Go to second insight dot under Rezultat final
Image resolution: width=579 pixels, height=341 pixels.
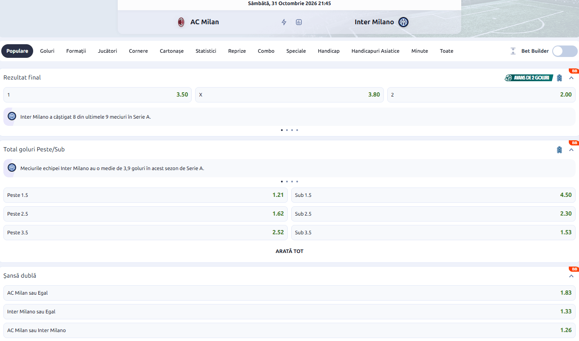pyautogui.click(x=287, y=130)
